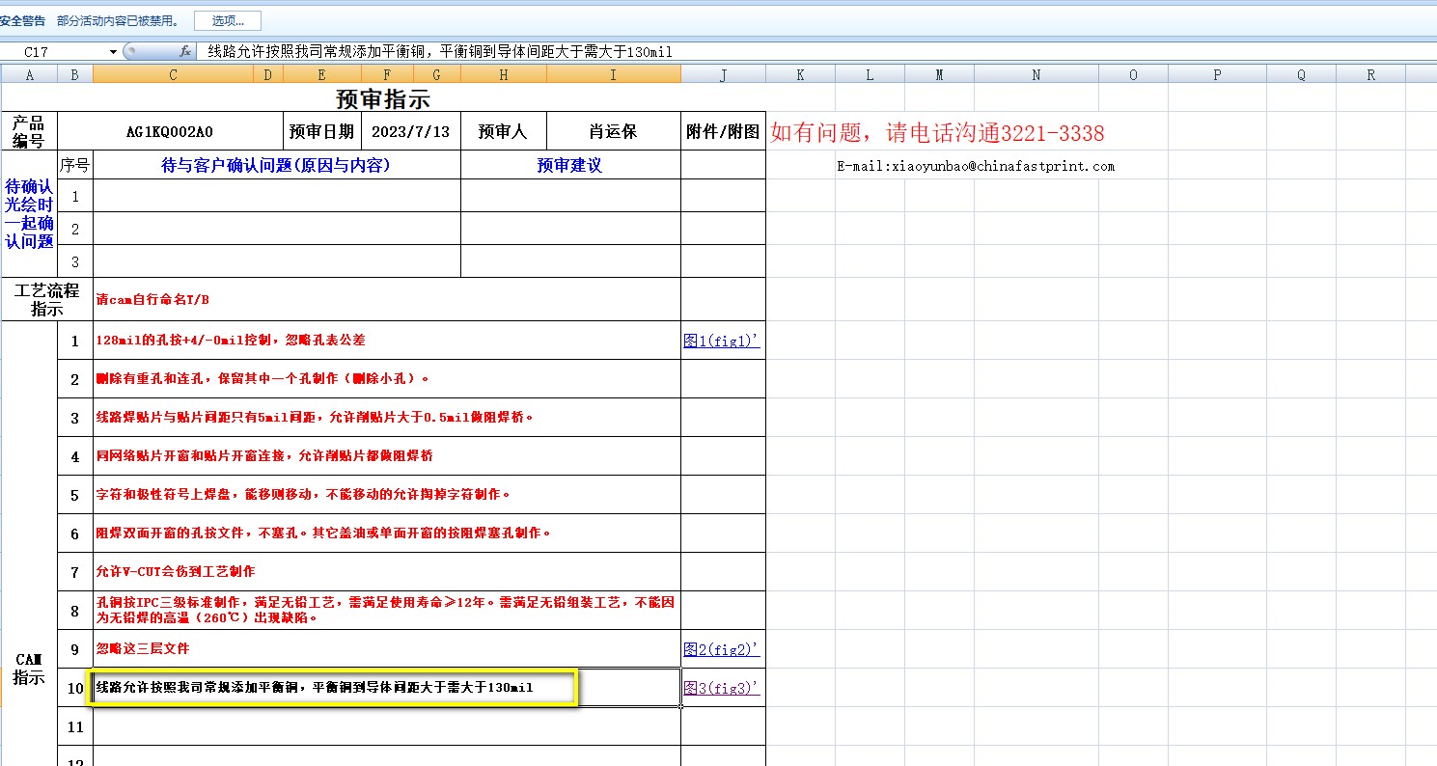Click the 安全警告 security warning label

click(22, 20)
